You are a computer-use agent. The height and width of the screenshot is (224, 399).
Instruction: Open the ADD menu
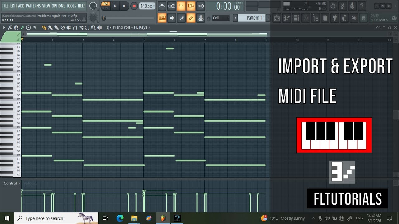point(21,6)
